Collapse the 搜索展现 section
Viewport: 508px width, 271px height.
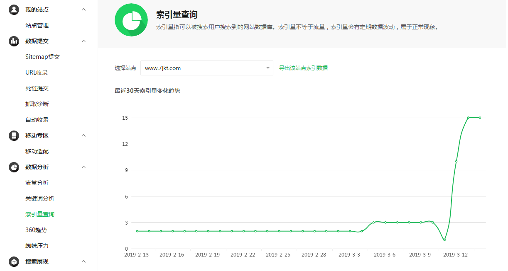click(83, 261)
